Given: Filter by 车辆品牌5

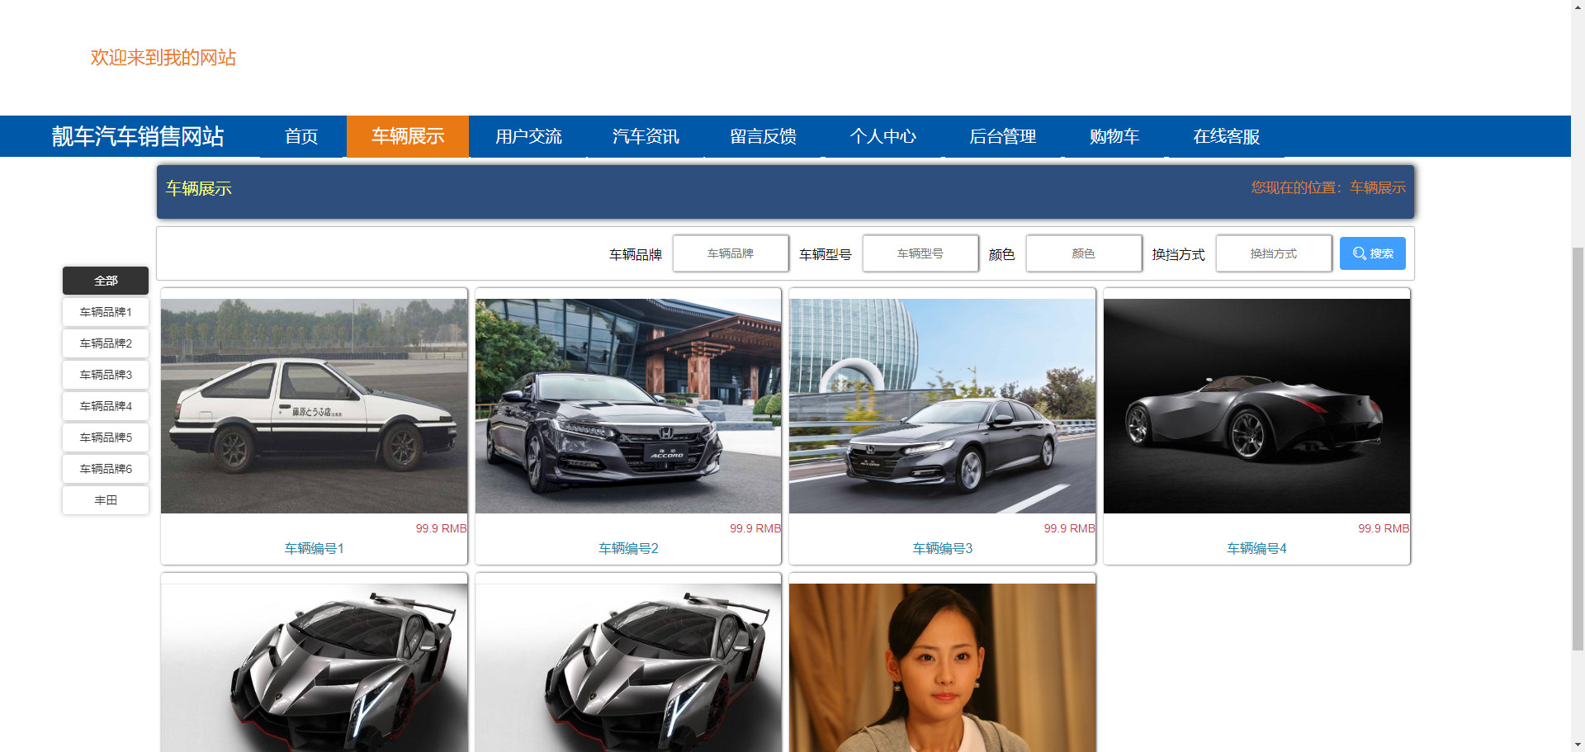Looking at the screenshot, I should 106,437.
